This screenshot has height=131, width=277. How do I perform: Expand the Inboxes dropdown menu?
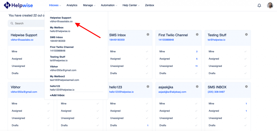click(55, 5)
